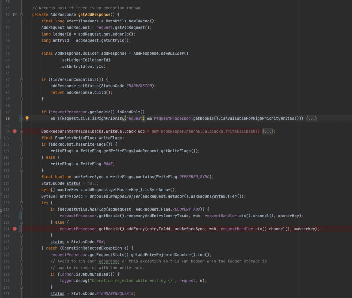The height and width of the screenshot is (298, 352).
Task: Click the getWriteFlags static method call
Action: pyautogui.click(x=118, y=151)
